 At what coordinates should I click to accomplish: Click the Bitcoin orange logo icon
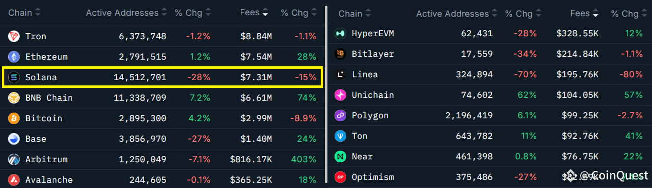pos(13,118)
